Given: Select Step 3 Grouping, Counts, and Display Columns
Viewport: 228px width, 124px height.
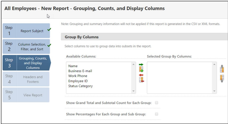Looking at the screenshot, I should (27, 63).
